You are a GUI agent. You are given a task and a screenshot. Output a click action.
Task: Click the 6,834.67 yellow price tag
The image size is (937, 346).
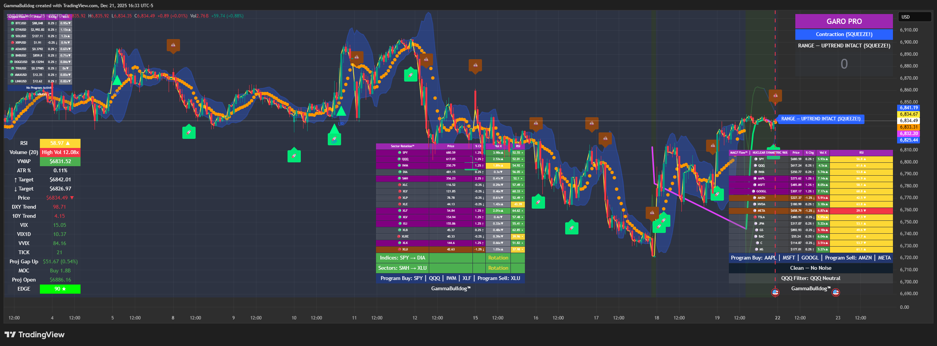click(909, 114)
